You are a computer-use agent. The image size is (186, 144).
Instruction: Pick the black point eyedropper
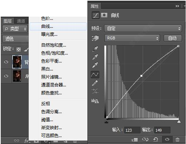[x=95, y=49]
